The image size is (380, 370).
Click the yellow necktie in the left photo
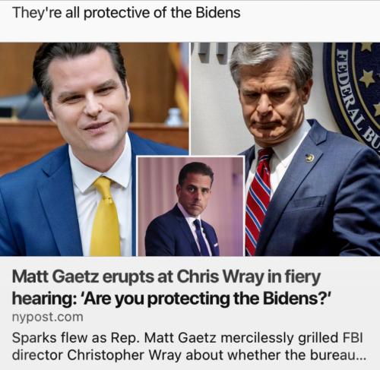pyautogui.click(x=106, y=217)
